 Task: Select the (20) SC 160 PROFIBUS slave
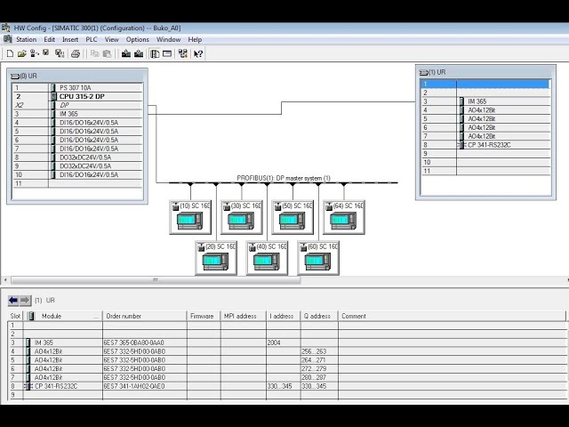pyautogui.click(x=216, y=258)
